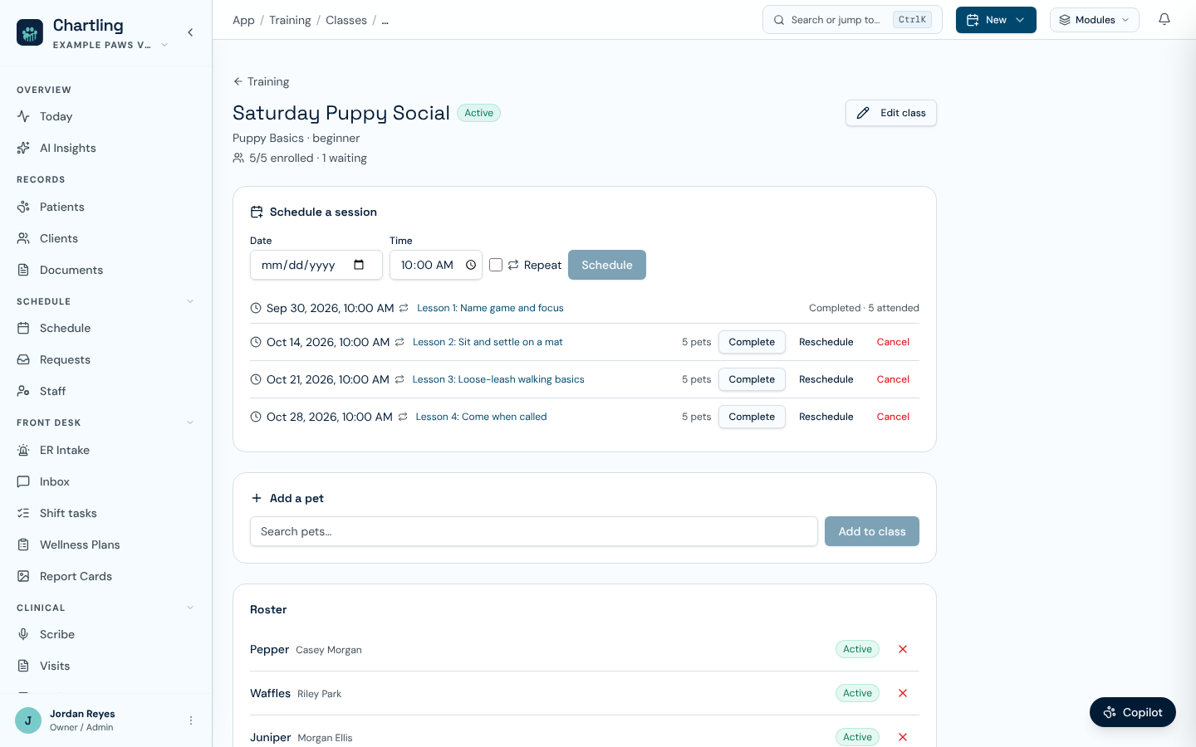
Task: Open notifications bell
Action: (1164, 20)
